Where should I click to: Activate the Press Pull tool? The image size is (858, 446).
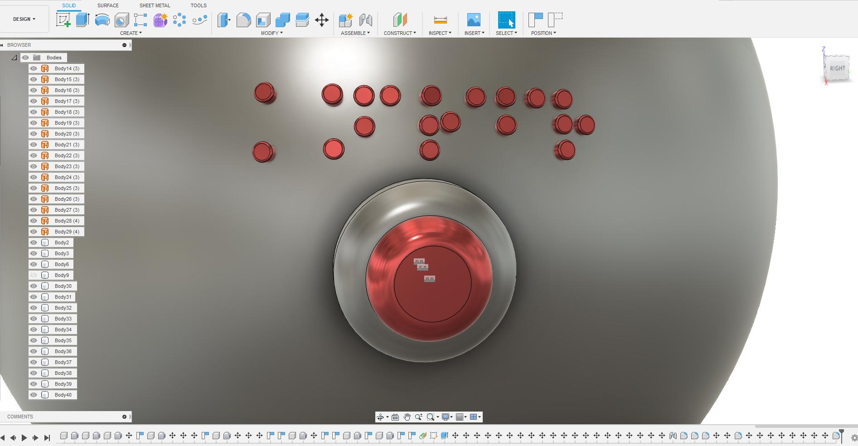[224, 20]
